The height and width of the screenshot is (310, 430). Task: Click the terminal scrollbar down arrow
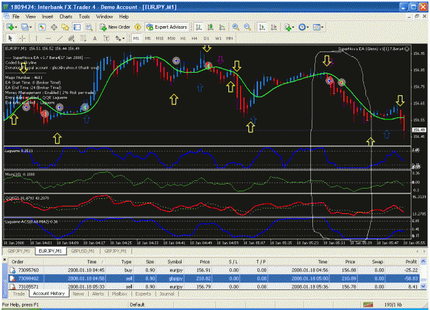[x=423, y=287]
